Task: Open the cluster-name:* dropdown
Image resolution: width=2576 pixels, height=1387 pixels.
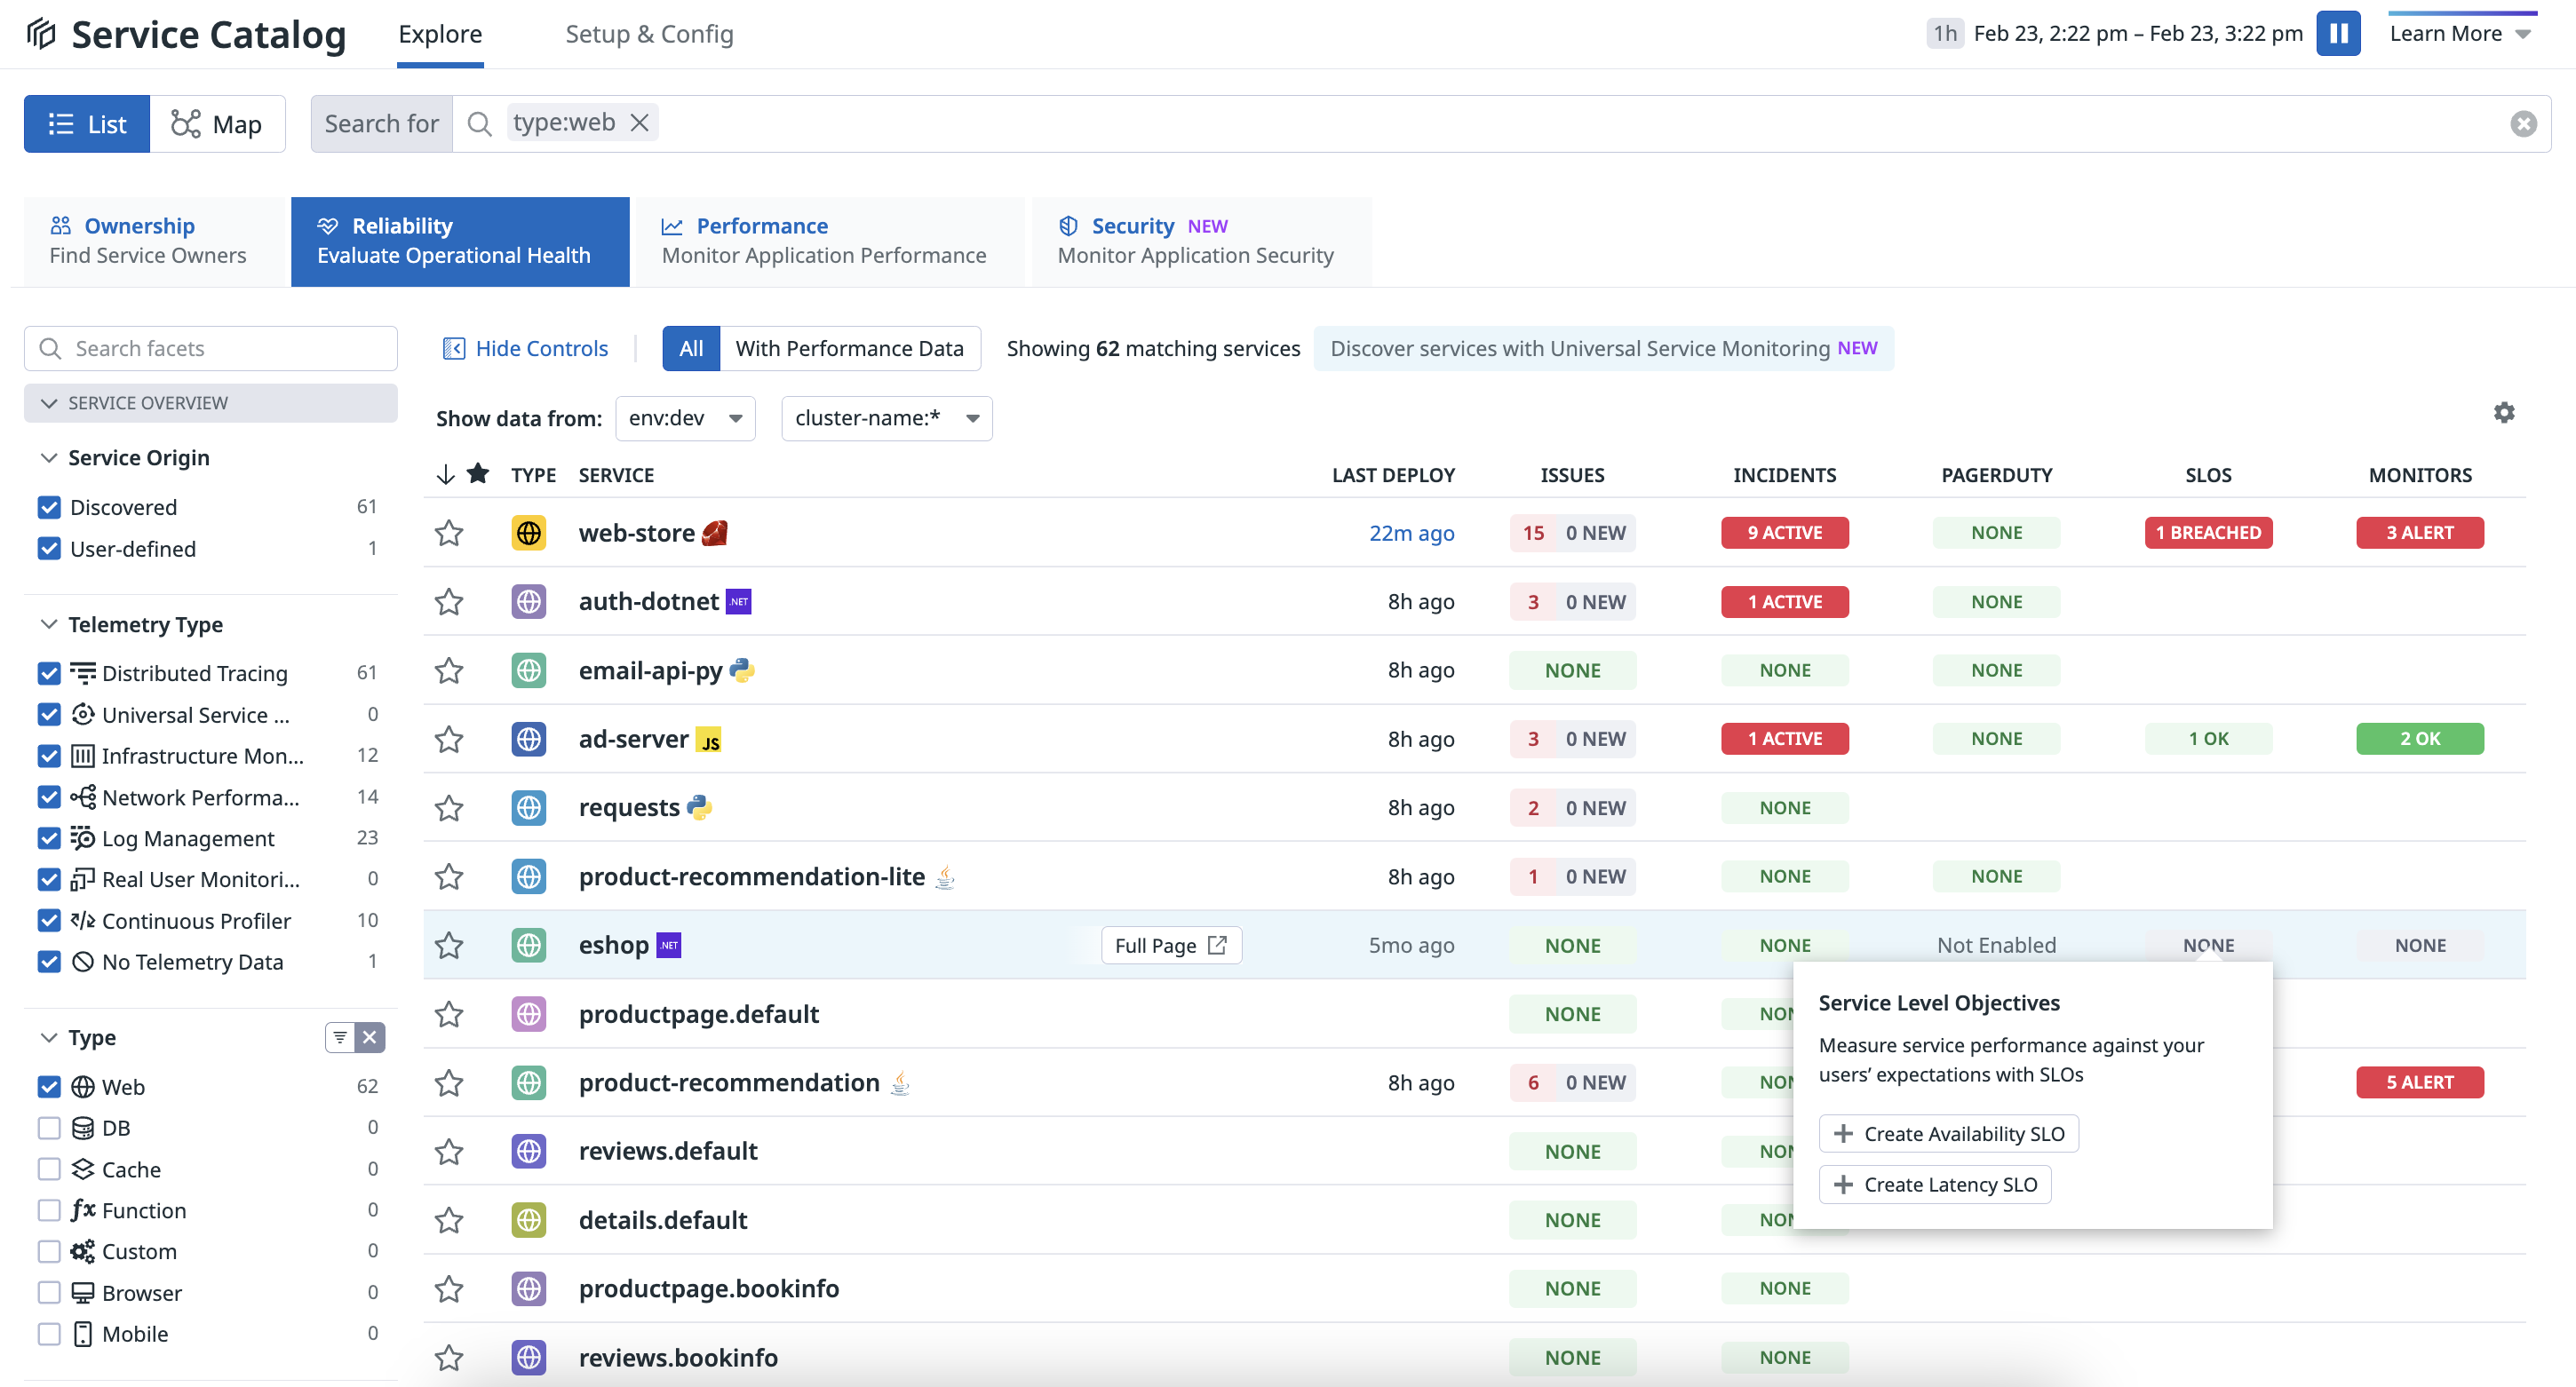Action: tap(885, 418)
